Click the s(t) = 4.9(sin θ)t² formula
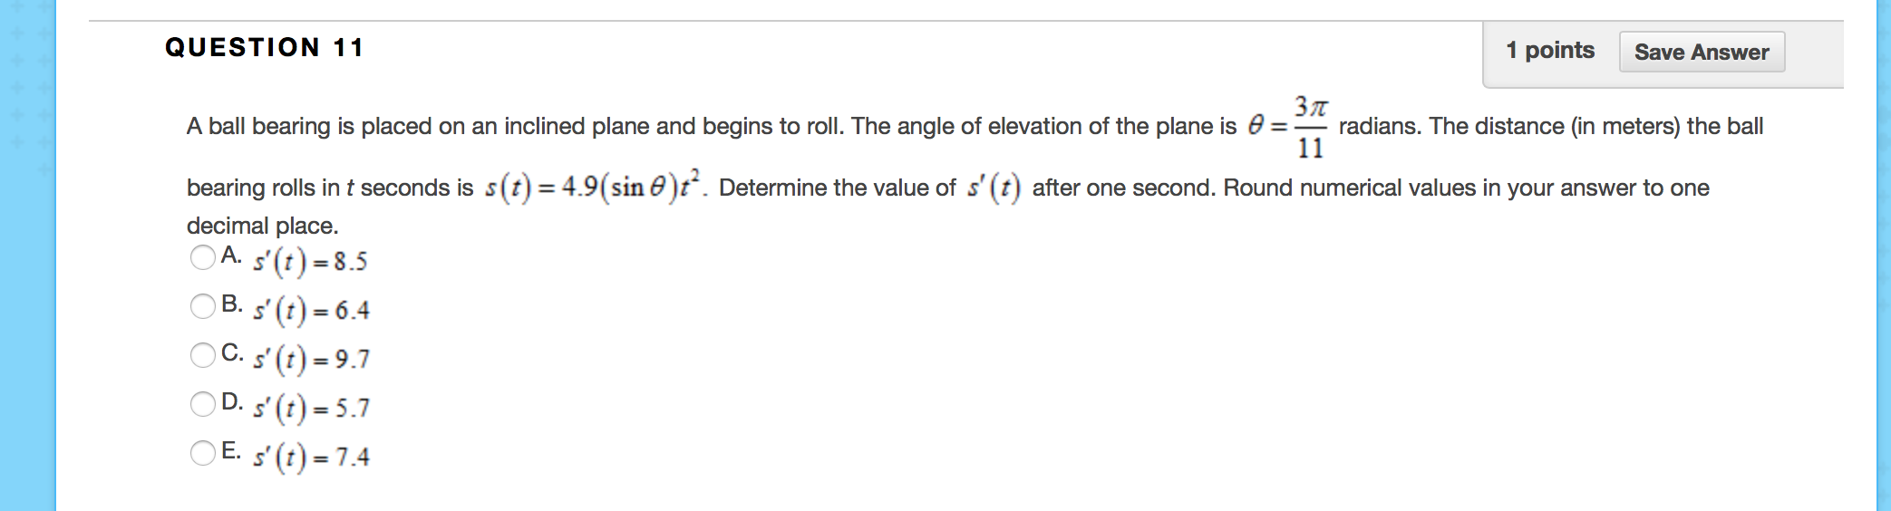This screenshot has width=1891, height=511. [593, 187]
